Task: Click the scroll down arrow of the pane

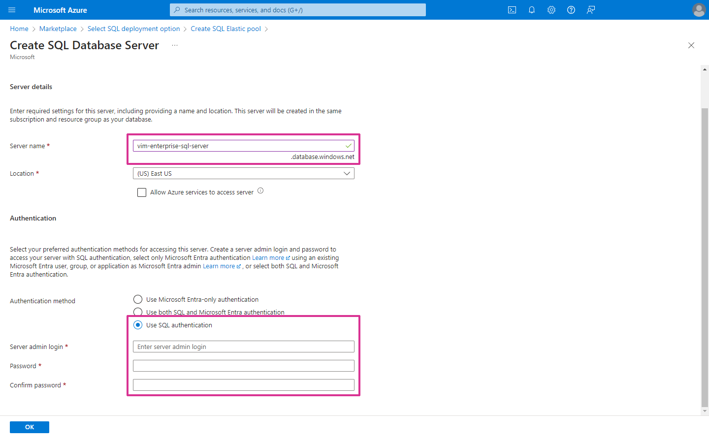Action: (705, 411)
